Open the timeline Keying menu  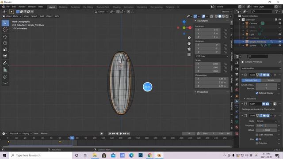coord(27,133)
